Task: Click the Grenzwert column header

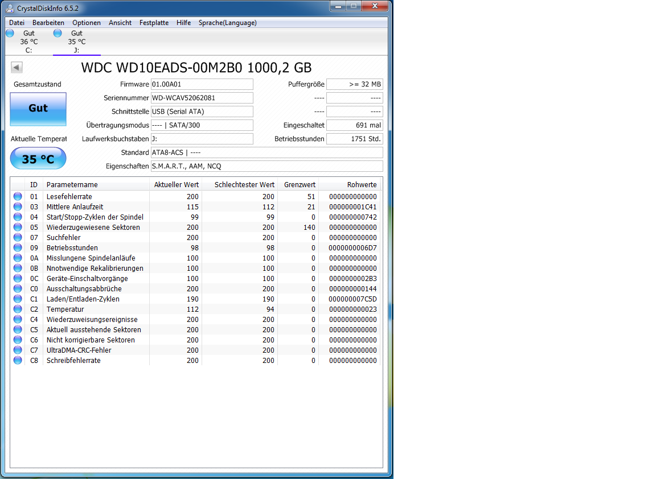Action: click(x=297, y=185)
